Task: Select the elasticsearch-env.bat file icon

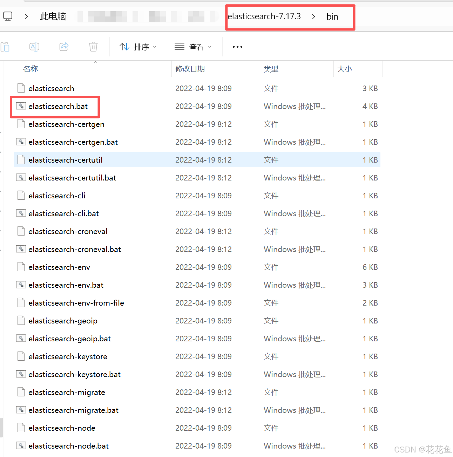Action: [x=21, y=285]
